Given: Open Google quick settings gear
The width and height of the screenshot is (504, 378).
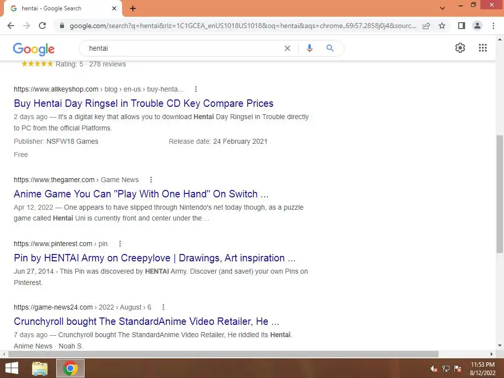Looking at the screenshot, I should point(460,48).
